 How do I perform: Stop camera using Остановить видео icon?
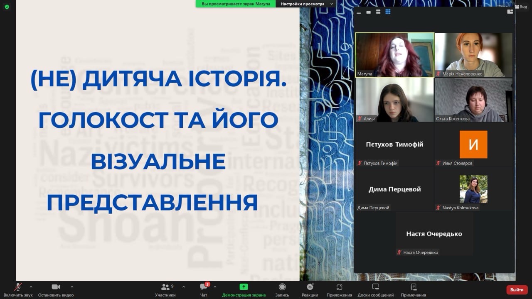(56, 287)
